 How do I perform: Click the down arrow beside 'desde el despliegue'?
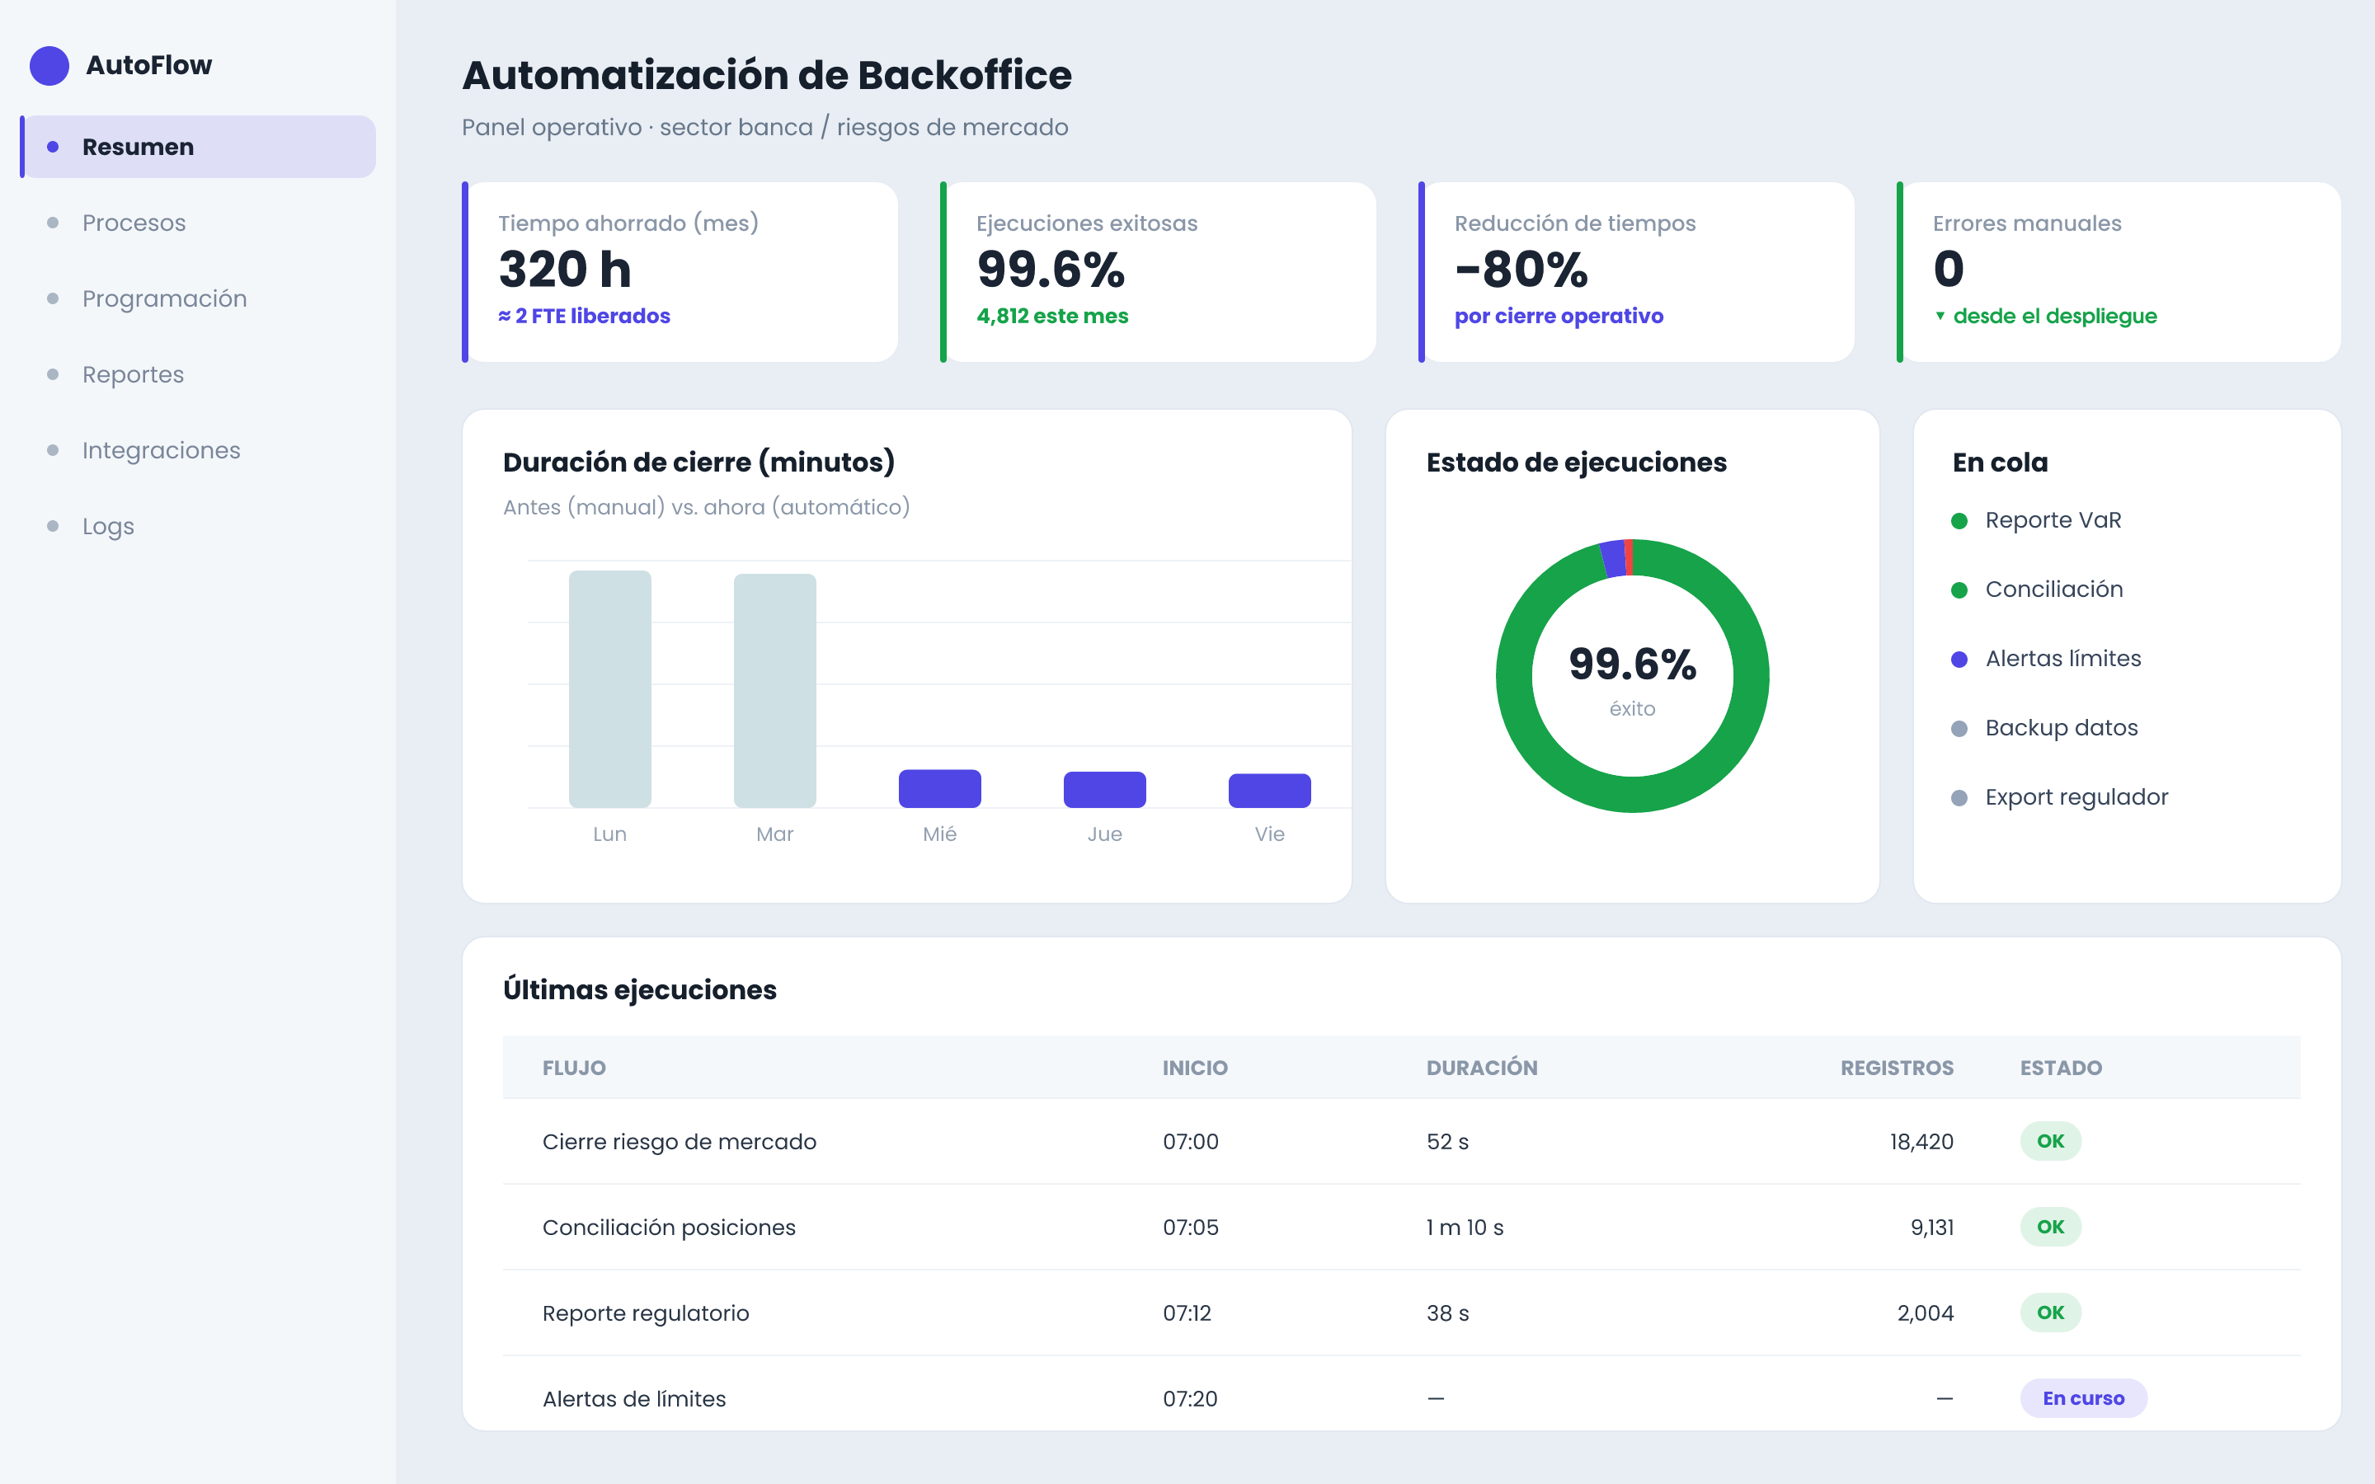pyautogui.click(x=1940, y=316)
